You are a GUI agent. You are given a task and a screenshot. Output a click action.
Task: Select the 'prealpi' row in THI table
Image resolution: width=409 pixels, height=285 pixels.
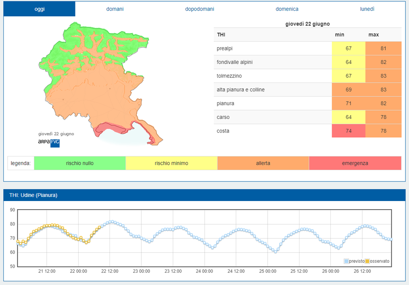point(273,49)
